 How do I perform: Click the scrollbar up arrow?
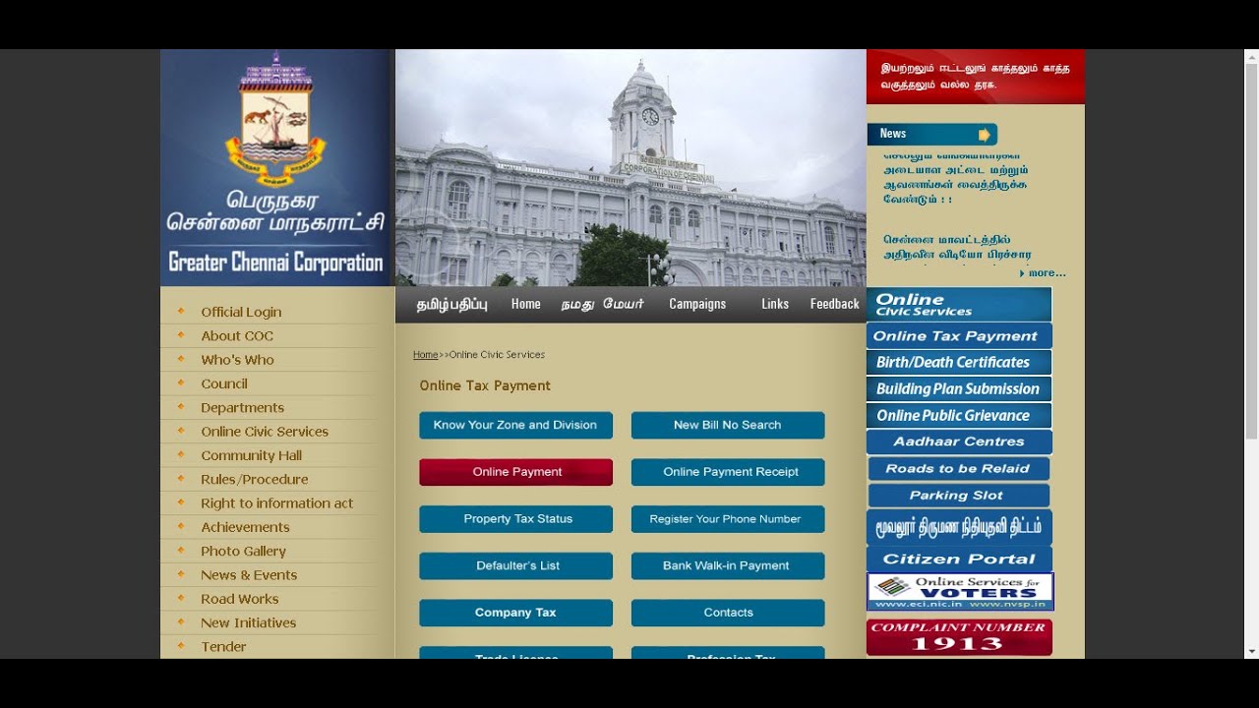[1251, 56]
